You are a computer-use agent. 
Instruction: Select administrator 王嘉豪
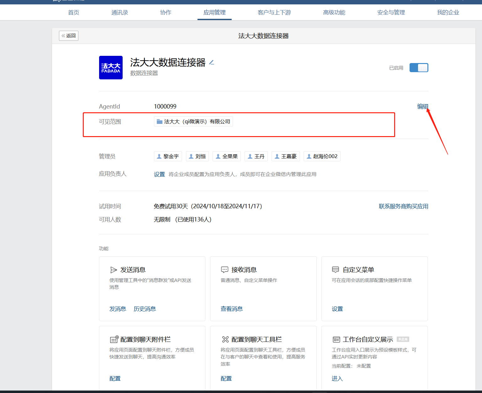(286, 156)
